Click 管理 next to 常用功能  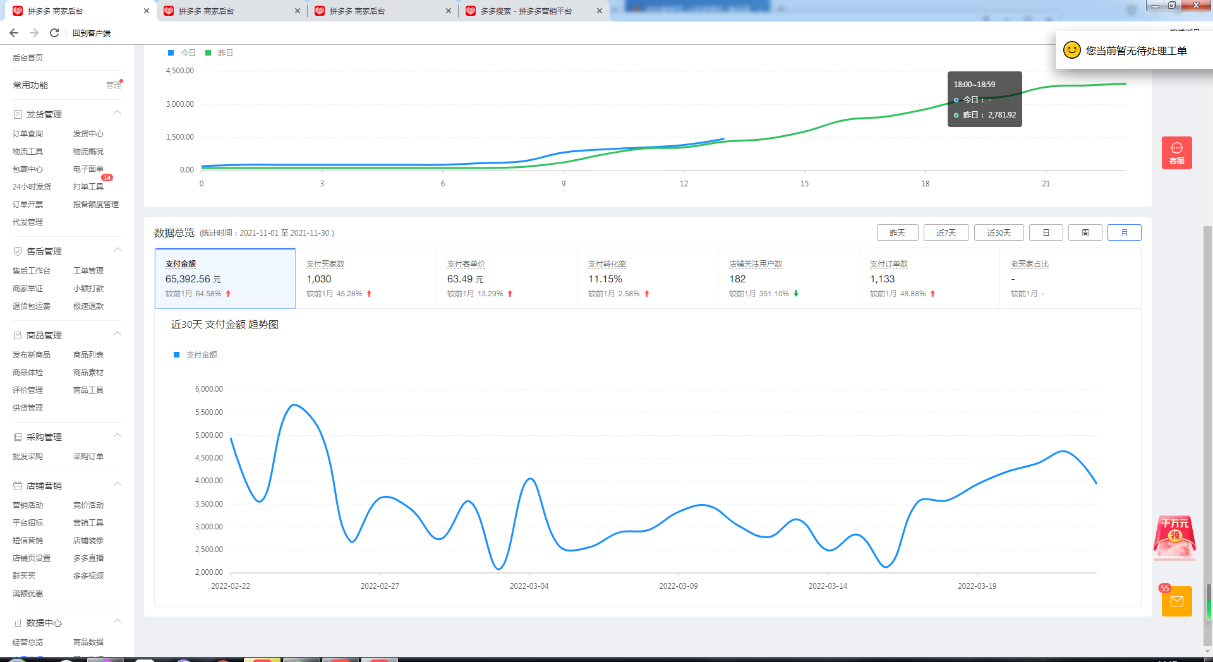point(113,85)
